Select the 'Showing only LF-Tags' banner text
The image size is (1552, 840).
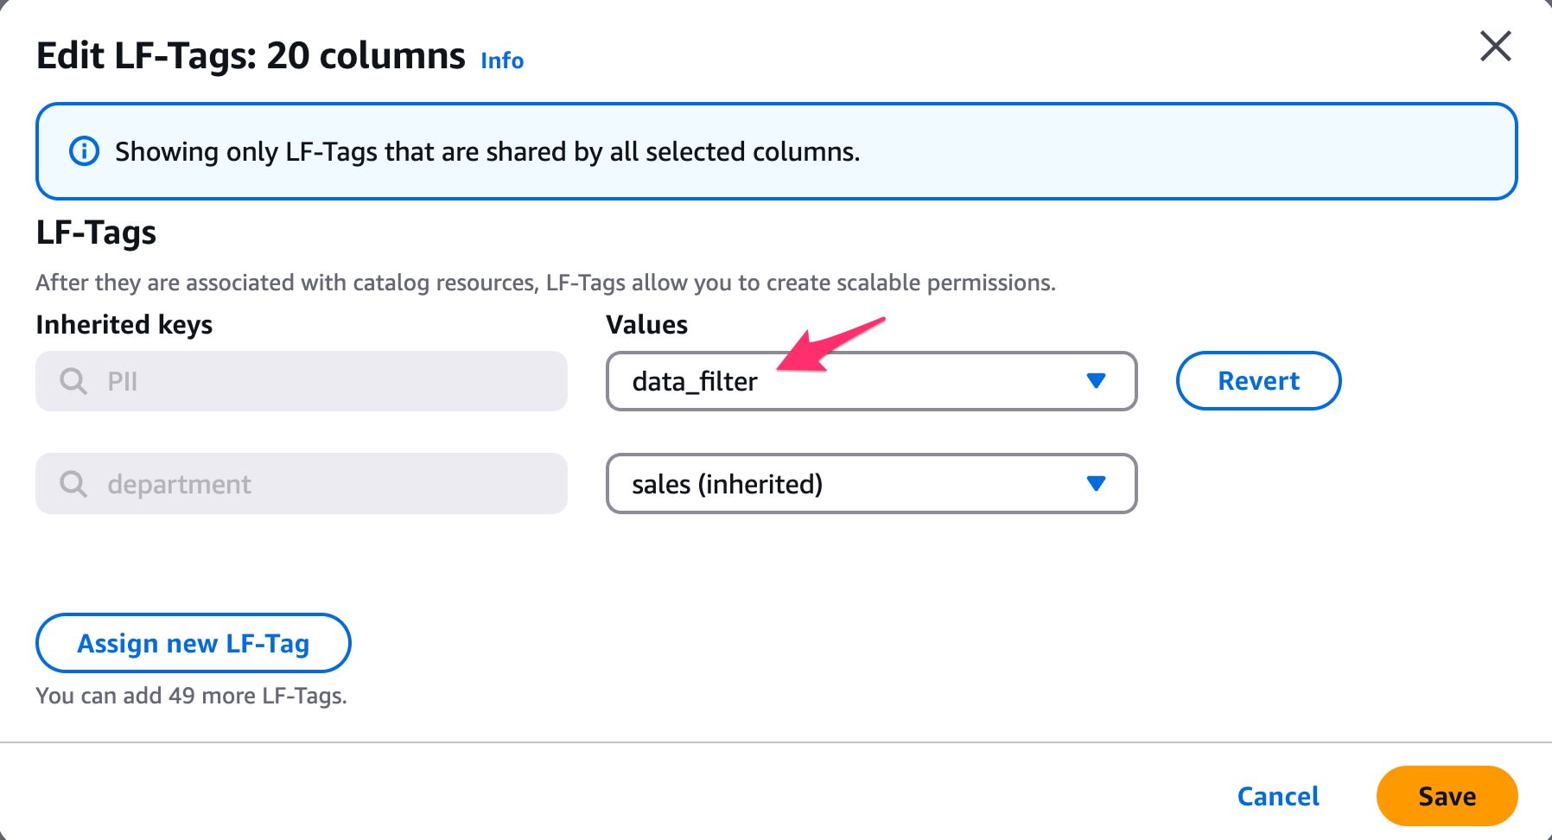487,152
